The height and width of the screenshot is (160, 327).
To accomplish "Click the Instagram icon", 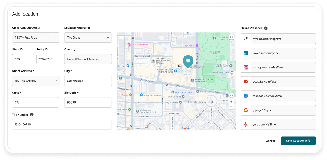I will tap(246, 67).
